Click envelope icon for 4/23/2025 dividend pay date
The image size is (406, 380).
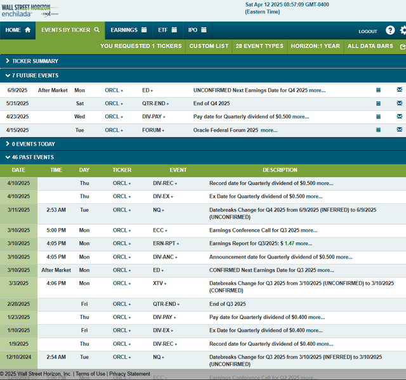[399, 117]
